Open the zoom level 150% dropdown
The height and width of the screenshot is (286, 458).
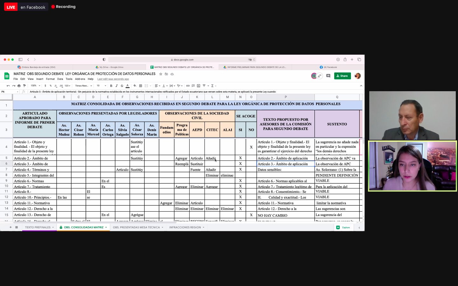[x=35, y=86]
